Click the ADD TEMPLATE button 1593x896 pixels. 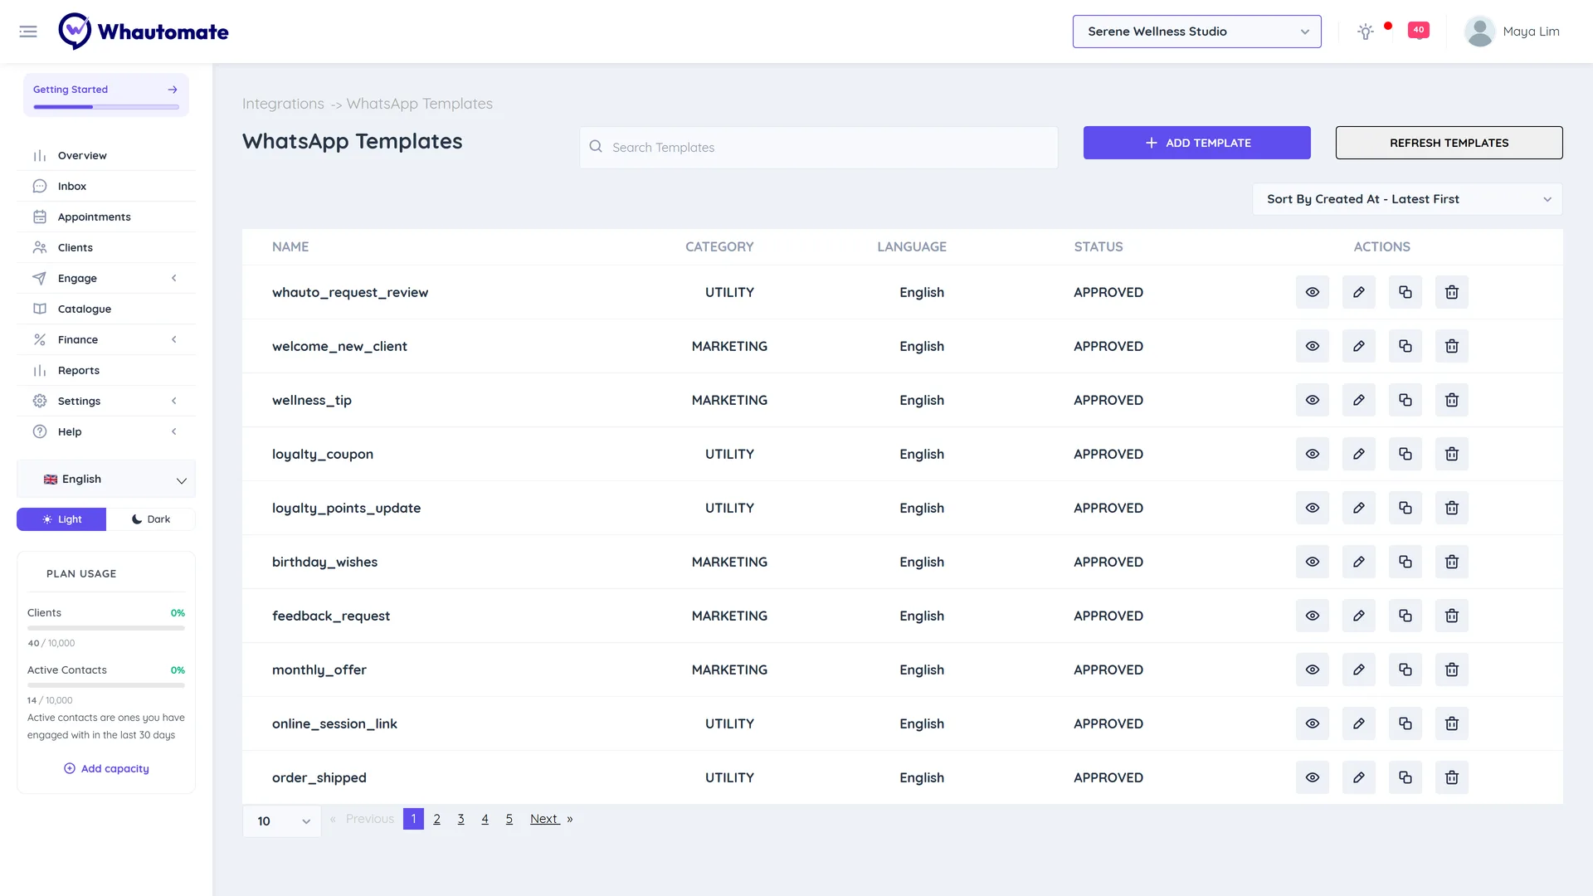point(1196,143)
